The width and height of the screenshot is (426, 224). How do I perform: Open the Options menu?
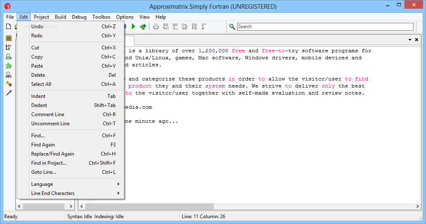[125, 17]
